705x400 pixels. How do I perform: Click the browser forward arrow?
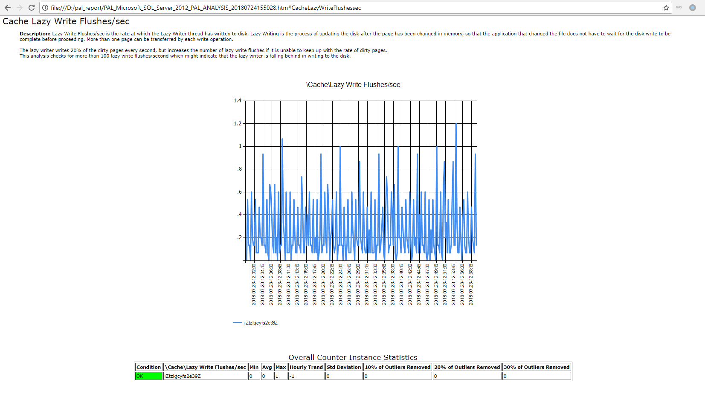[x=20, y=8]
